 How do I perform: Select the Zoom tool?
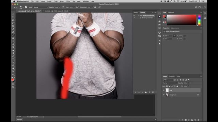pyautogui.click(x=13, y=72)
